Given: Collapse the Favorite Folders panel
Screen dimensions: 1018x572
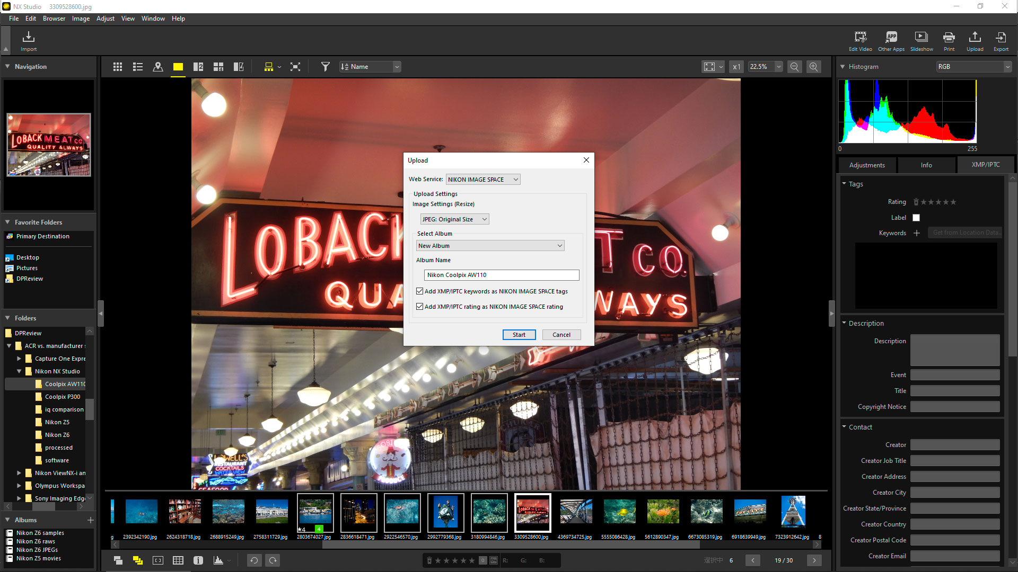Looking at the screenshot, I should pos(7,222).
